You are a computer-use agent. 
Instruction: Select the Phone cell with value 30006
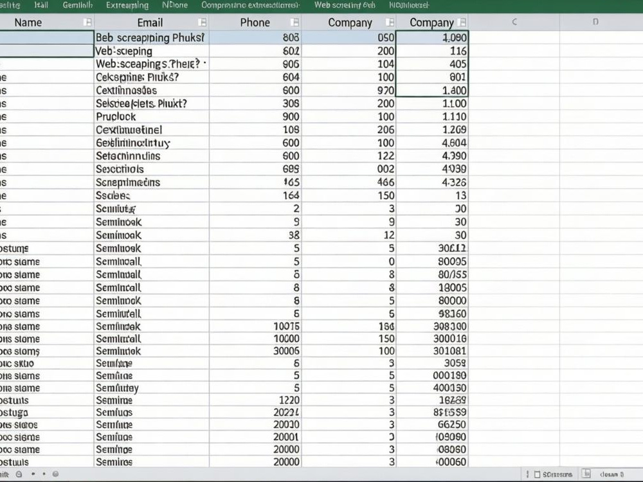(255, 351)
